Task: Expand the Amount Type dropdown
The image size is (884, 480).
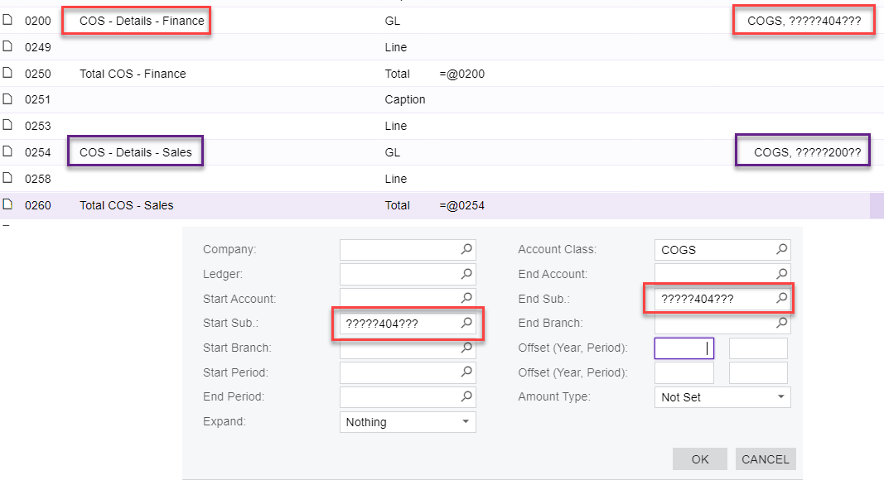Action: pyautogui.click(x=780, y=397)
